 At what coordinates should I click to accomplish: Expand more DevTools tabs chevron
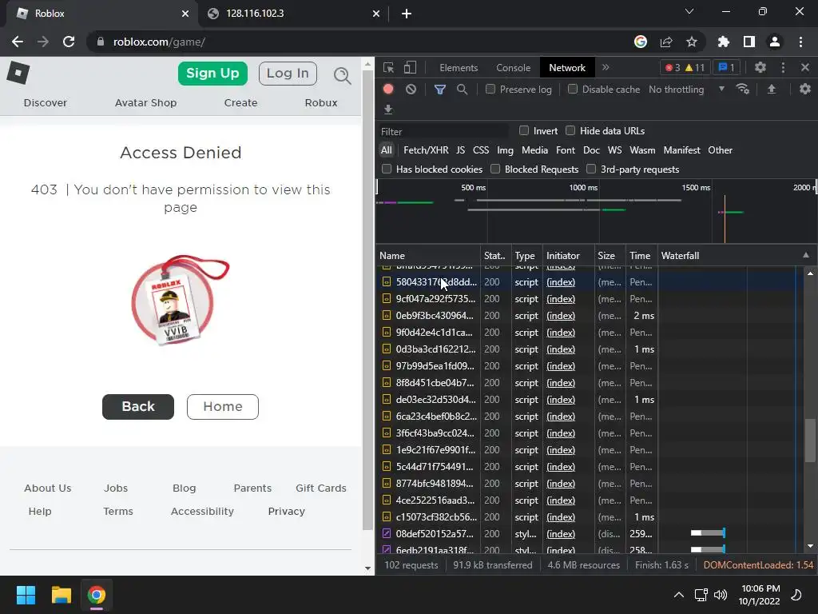[606, 67]
